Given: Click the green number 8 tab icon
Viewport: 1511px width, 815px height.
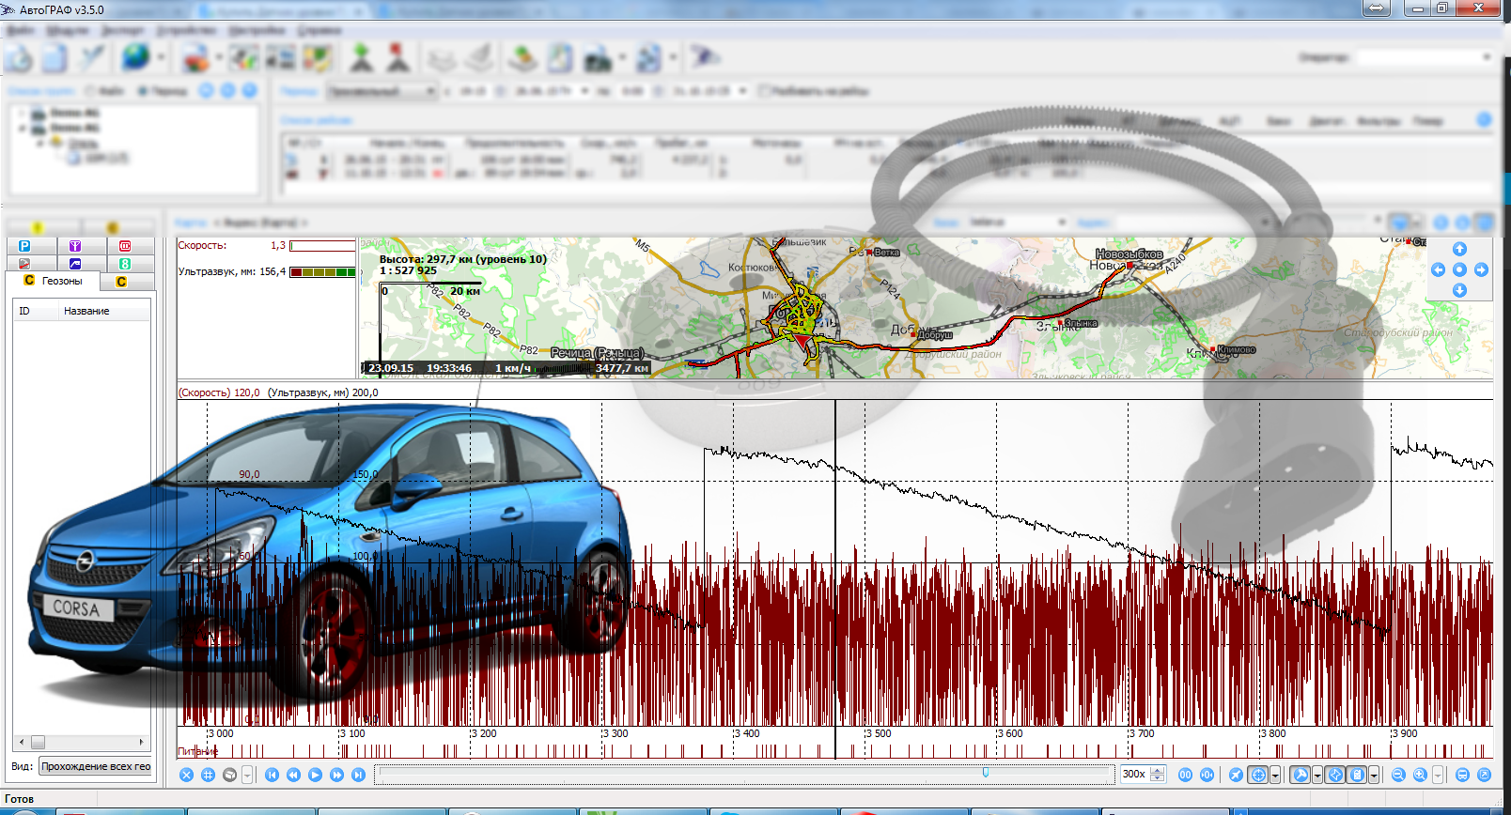Looking at the screenshot, I should tap(125, 264).
